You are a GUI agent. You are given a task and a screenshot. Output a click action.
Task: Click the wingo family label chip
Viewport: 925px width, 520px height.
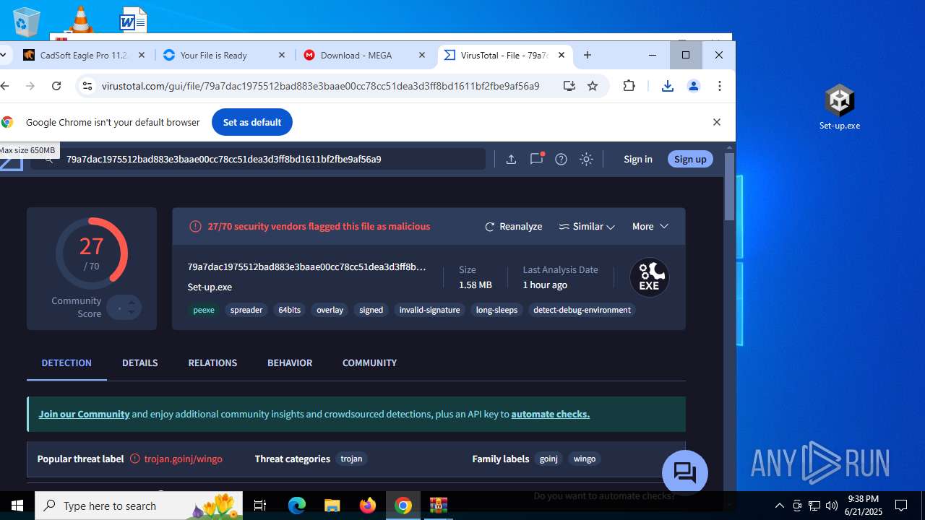pyautogui.click(x=585, y=459)
